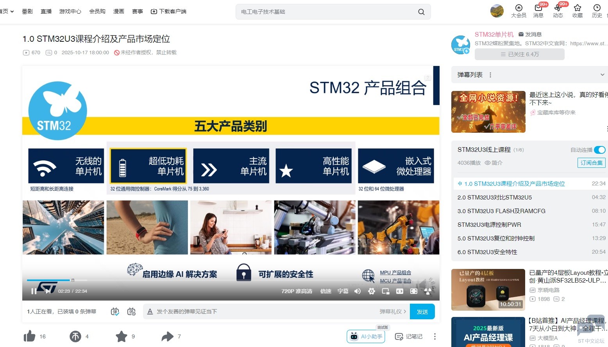
Task: Select episode 6.0 STM32U3安全特性
Action: tap(531, 252)
